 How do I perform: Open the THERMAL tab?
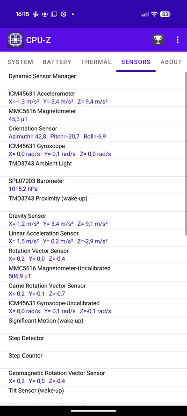(x=96, y=62)
